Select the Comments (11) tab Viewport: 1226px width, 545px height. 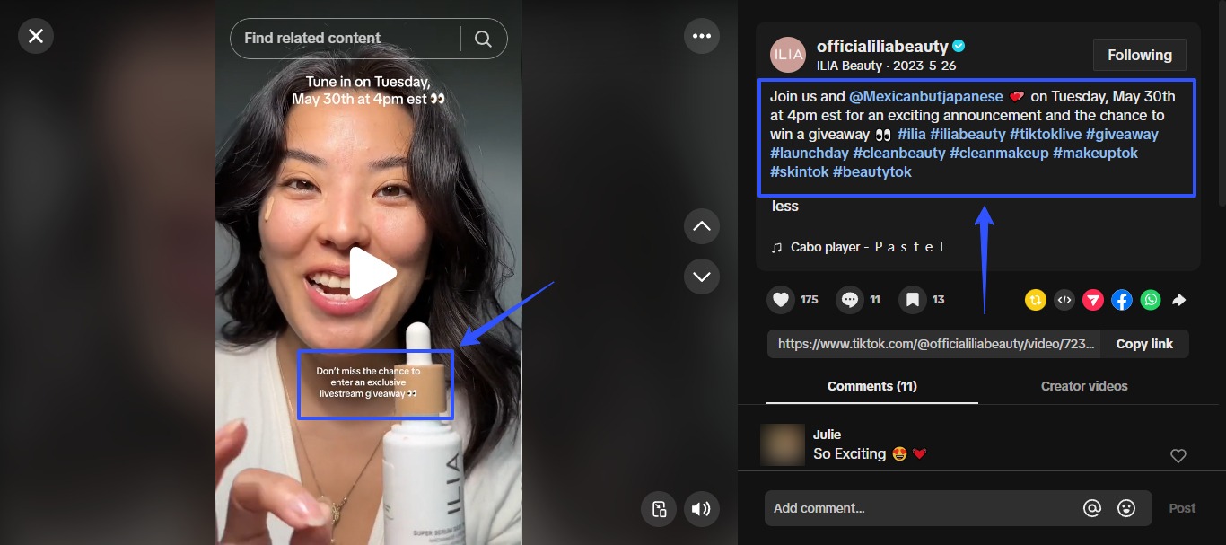point(871,386)
